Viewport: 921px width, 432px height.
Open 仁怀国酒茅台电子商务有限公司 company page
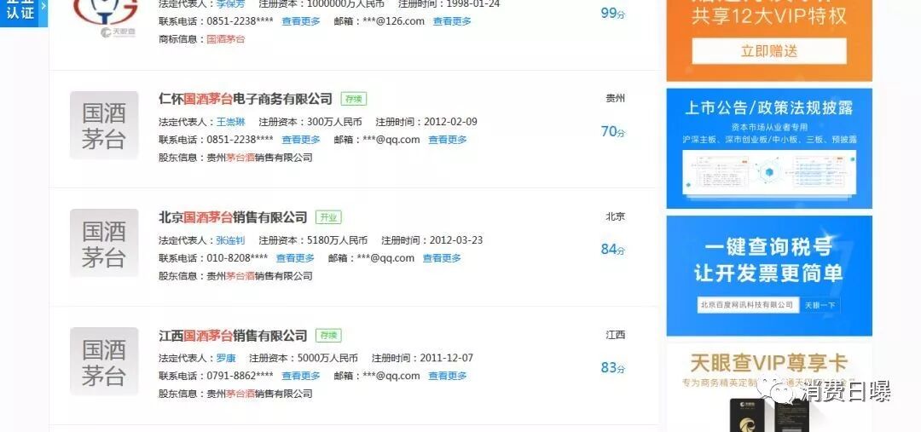[246, 99]
